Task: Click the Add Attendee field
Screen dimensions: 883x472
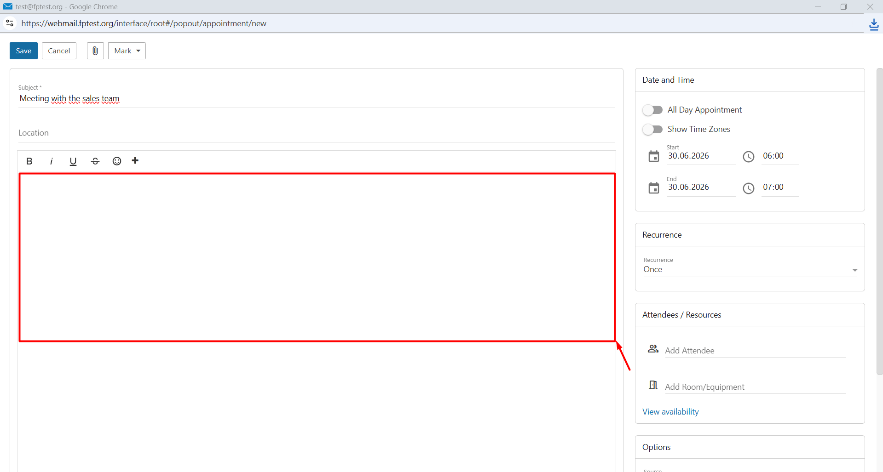Action: [x=755, y=350]
